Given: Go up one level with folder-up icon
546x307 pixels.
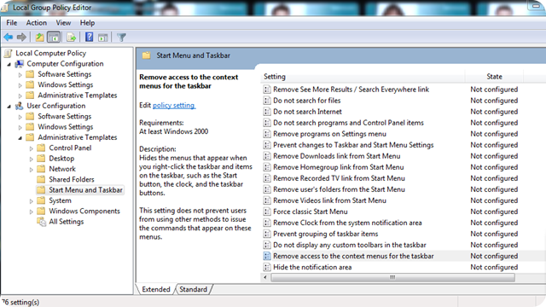Looking at the screenshot, I should (x=40, y=37).
